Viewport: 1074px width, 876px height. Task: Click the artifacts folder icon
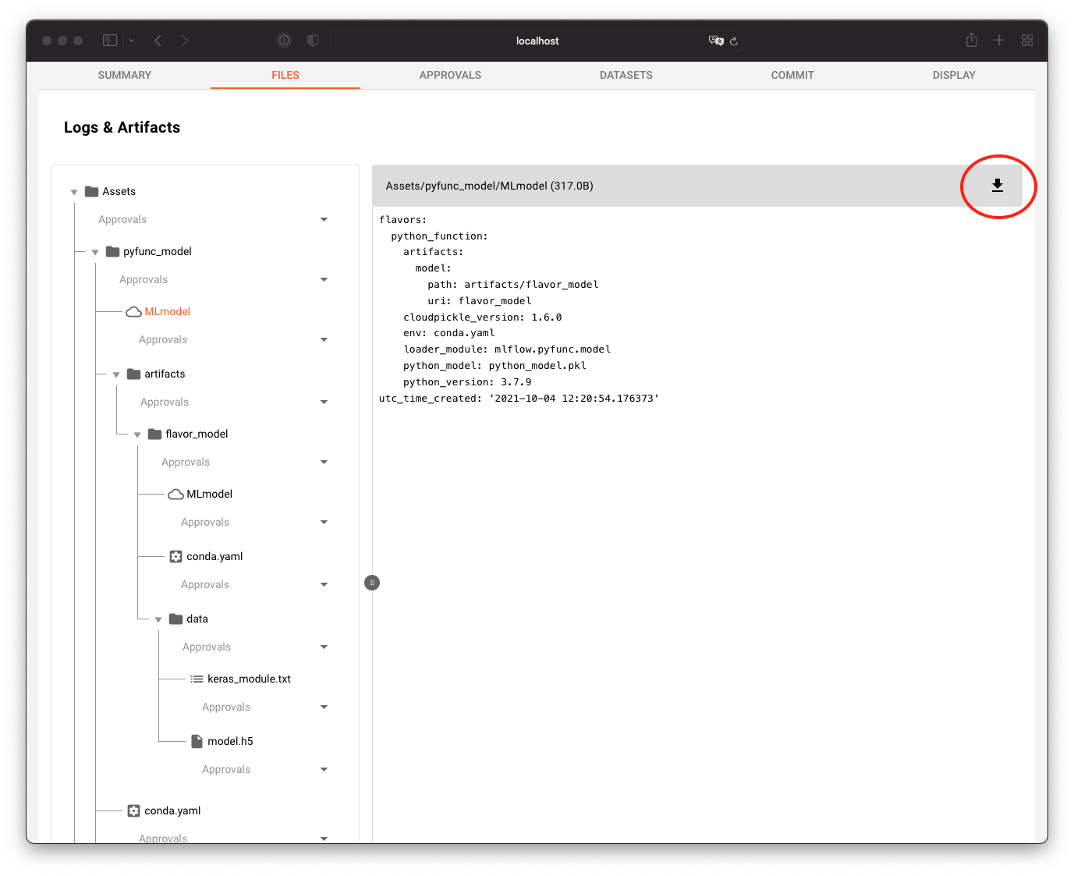(x=134, y=374)
